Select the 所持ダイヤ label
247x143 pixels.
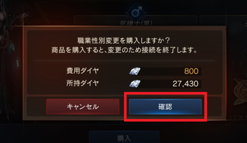coord(83,83)
